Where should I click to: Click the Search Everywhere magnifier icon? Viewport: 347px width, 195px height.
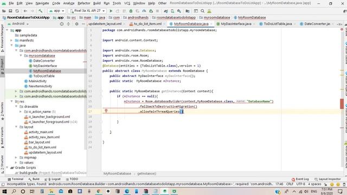pyautogui.click(x=202, y=11)
